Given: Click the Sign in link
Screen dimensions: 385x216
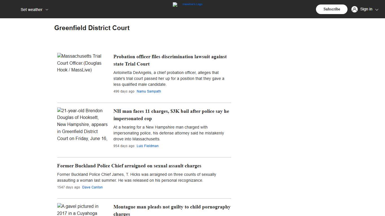Looking at the screenshot, I should coord(366,9).
